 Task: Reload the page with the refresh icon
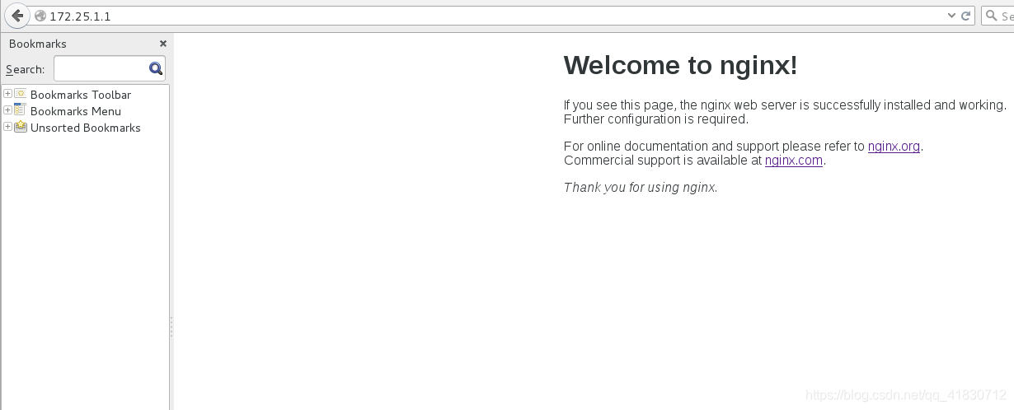(966, 16)
